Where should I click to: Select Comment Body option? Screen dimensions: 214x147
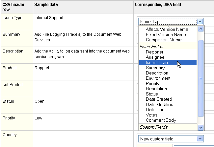161,120
